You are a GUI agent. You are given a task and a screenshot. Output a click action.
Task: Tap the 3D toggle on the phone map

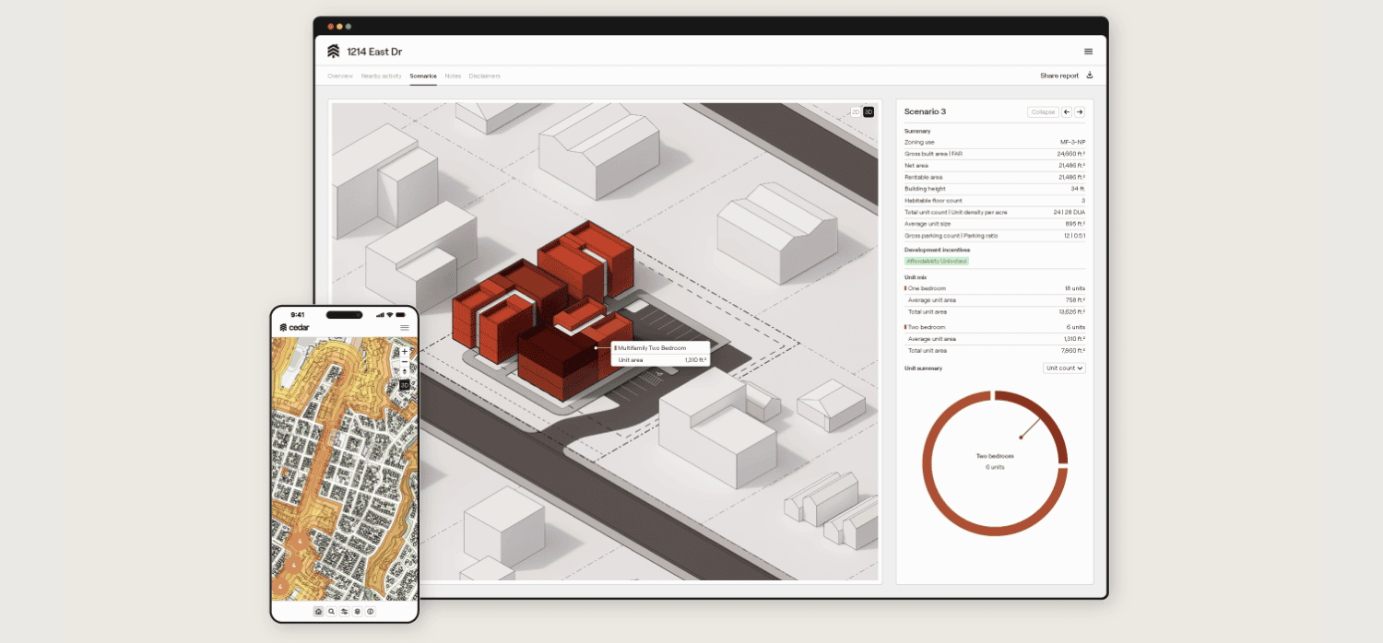[x=405, y=384]
